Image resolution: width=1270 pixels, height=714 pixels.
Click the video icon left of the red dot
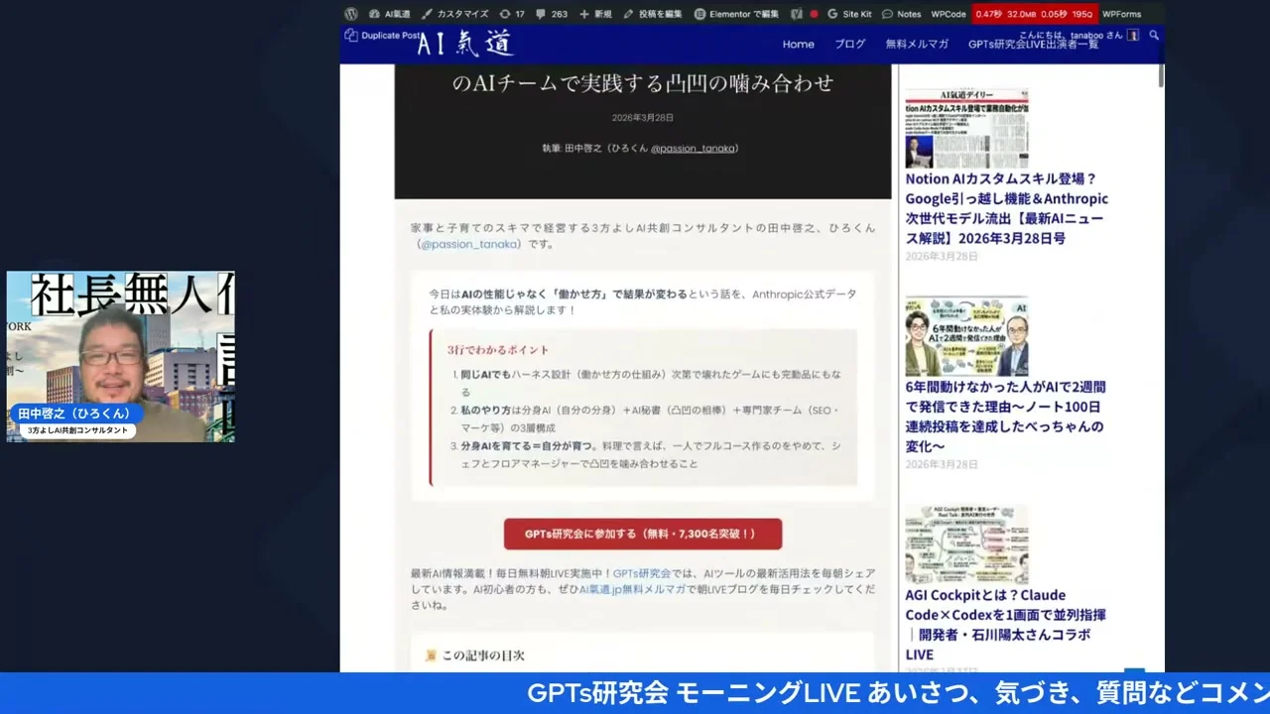[797, 14]
